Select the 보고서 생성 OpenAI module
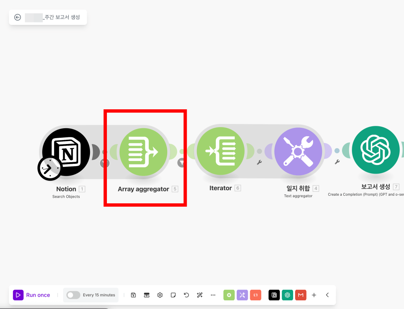 pyautogui.click(x=376, y=150)
